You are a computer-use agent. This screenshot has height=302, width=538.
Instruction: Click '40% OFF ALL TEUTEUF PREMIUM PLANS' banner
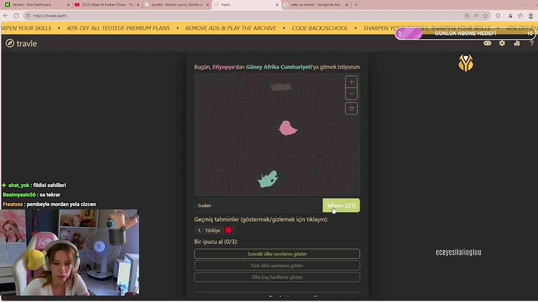(x=118, y=28)
